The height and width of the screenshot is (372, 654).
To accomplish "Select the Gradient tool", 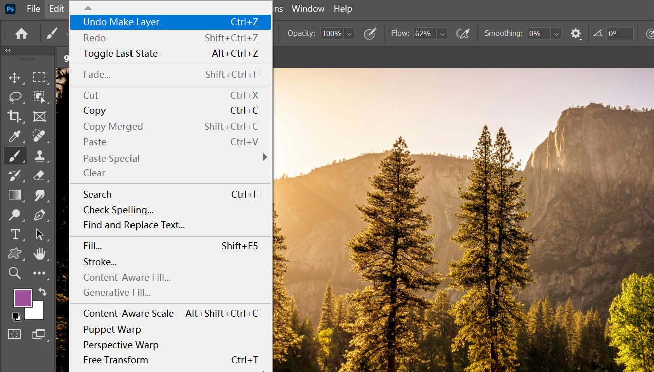I will pos(14,195).
